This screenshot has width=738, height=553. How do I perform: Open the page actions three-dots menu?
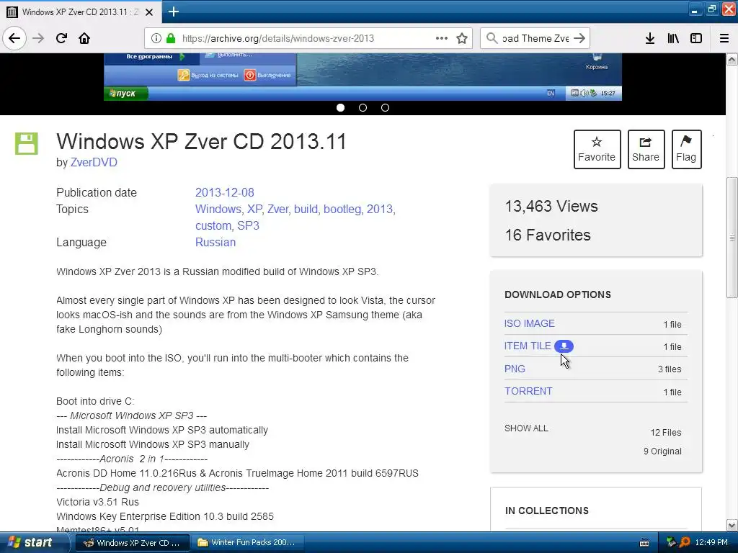(x=442, y=38)
